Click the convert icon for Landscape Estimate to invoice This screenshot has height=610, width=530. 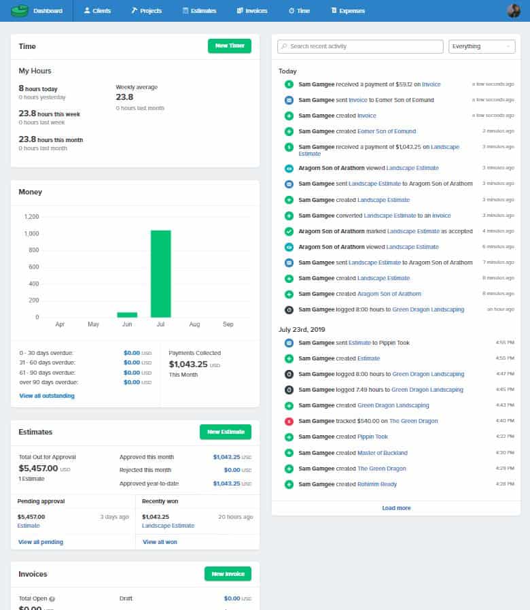[289, 216]
